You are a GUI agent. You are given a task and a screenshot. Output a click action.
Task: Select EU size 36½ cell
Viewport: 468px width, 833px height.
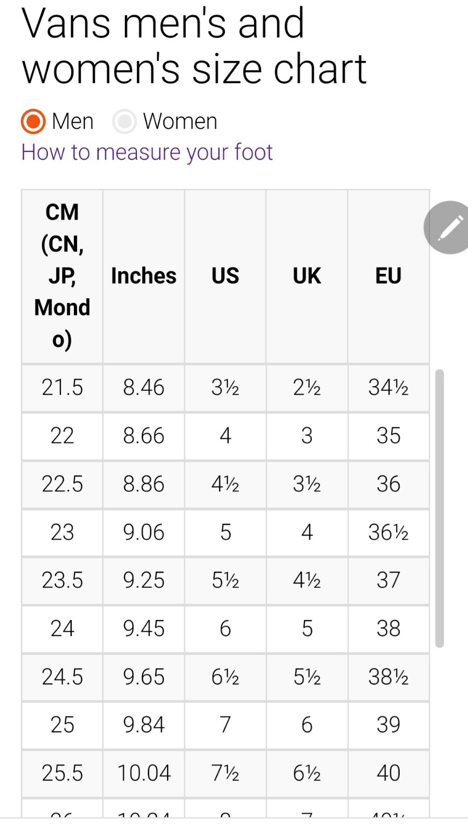click(388, 532)
